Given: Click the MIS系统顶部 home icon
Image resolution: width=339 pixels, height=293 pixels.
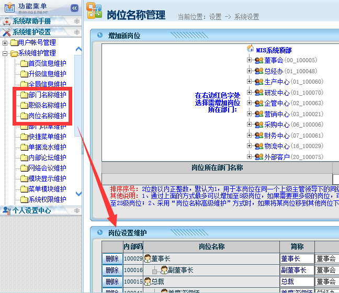Looking at the screenshot, I should pyautogui.click(x=250, y=49).
